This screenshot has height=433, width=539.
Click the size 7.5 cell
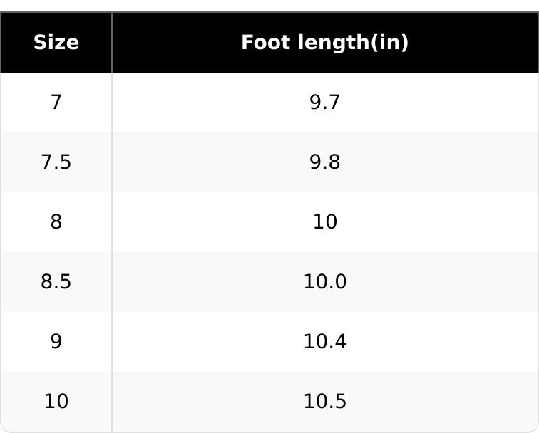tap(56, 162)
